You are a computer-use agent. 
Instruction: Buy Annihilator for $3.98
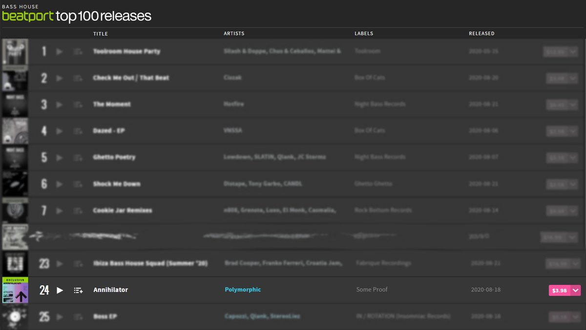(x=559, y=290)
